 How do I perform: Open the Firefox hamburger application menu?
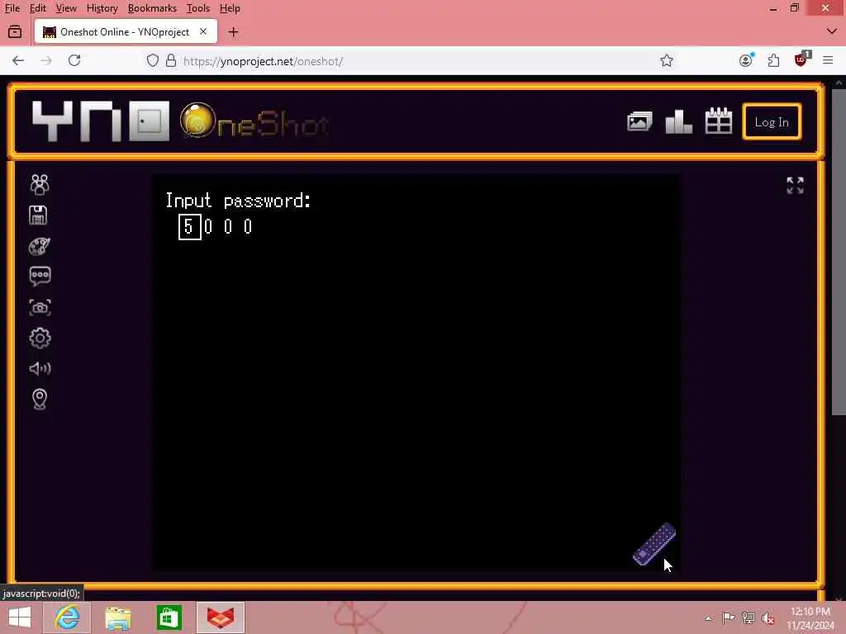click(828, 60)
